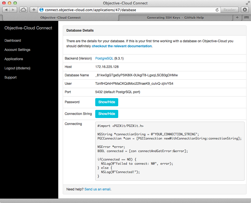Minimize the window with the yellow button

[10, 3]
